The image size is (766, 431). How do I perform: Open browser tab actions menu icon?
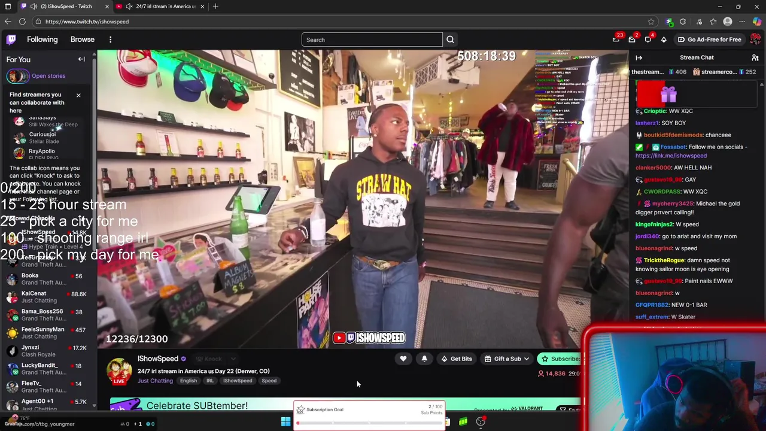(8, 6)
